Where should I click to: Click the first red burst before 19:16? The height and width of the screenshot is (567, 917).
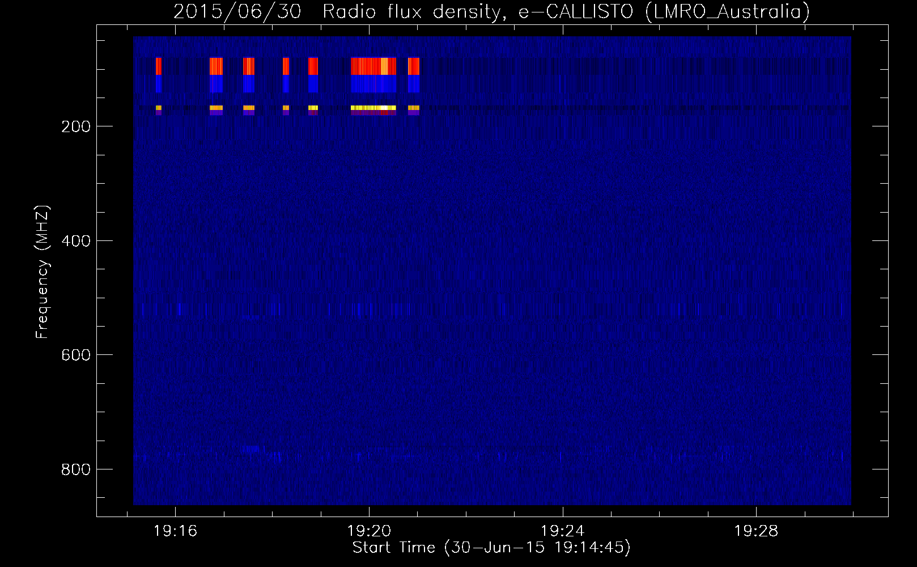click(159, 66)
